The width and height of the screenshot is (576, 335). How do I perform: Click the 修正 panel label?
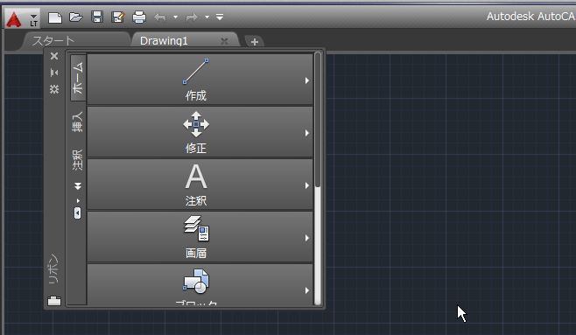click(196, 148)
